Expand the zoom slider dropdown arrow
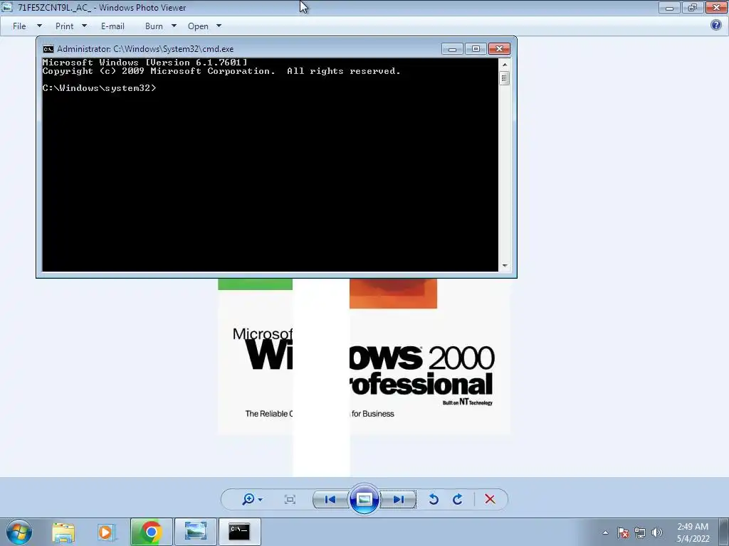 pos(261,500)
